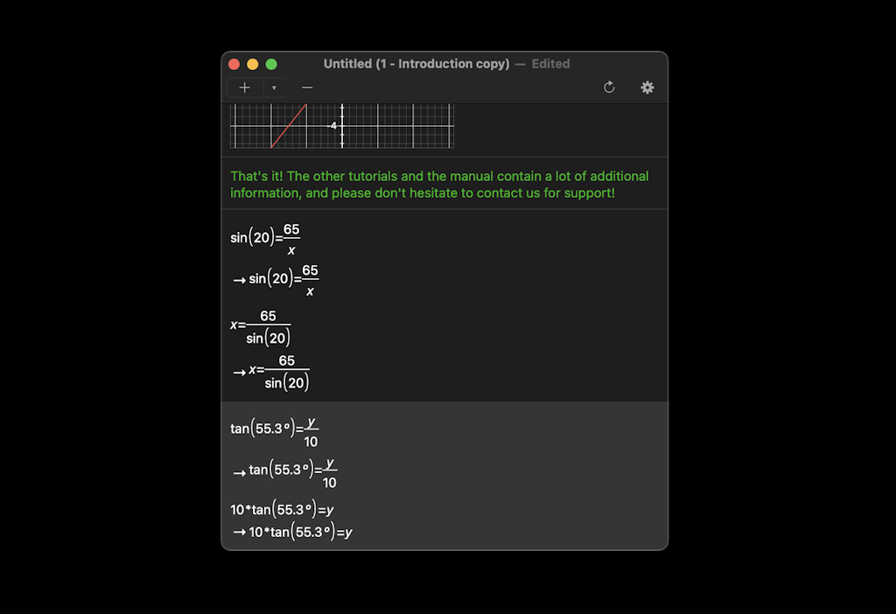896x614 pixels.
Task: Click the 10*tan(55.3°)=y line
Action: 283,509
